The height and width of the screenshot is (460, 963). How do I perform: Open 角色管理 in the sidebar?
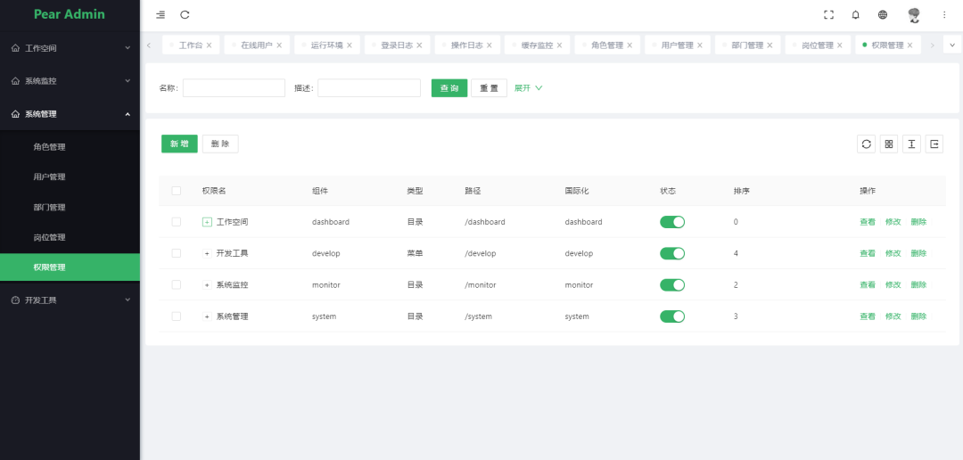50,147
